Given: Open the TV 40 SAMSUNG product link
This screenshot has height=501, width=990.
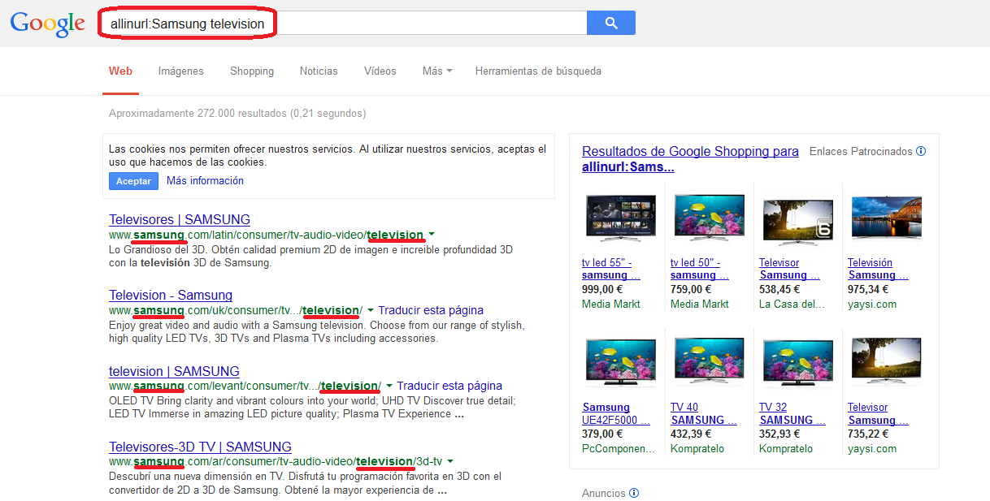Looking at the screenshot, I should (703, 413).
